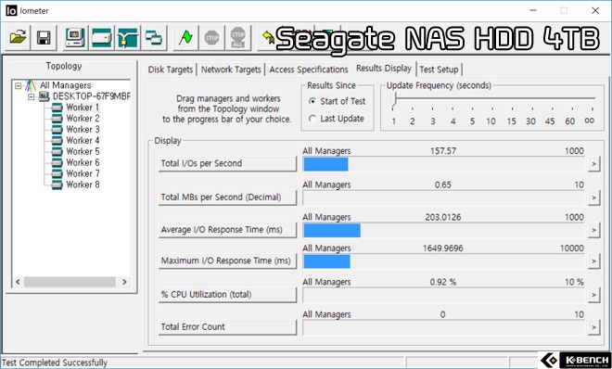Click Average I/O Response Time progress bar

(444, 230)
